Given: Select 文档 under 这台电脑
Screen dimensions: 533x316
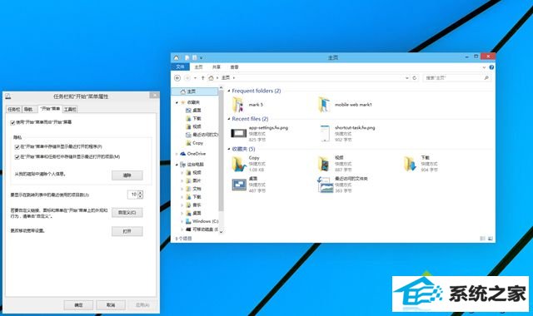Looking at the screenshot, I should click(193, 189).
